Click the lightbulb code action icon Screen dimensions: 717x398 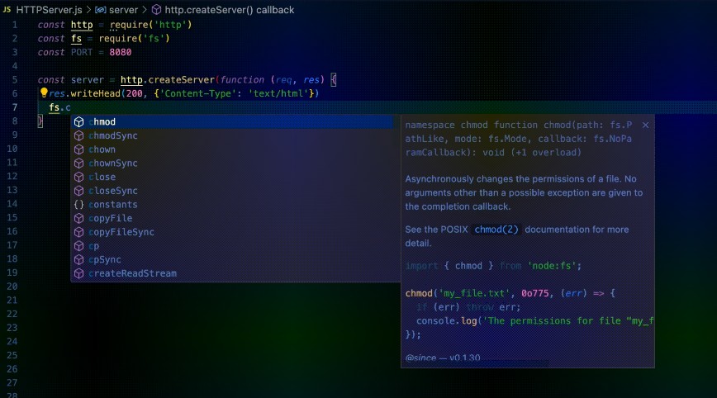coord(44,93)
